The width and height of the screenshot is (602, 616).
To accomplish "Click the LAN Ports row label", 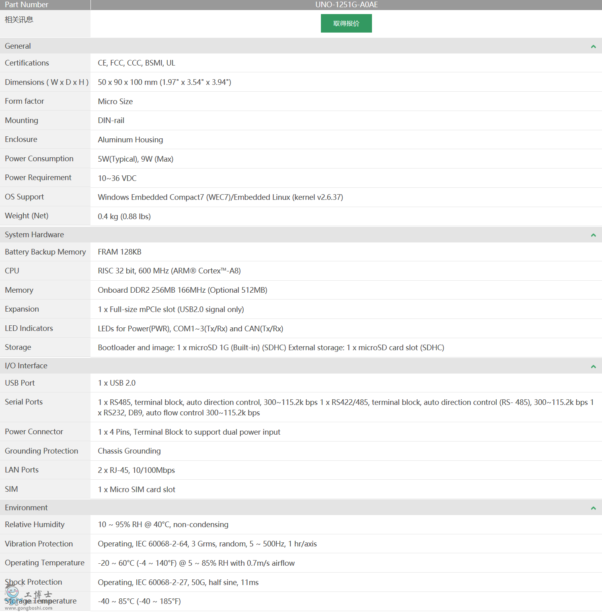I will (x=22, y=470).
